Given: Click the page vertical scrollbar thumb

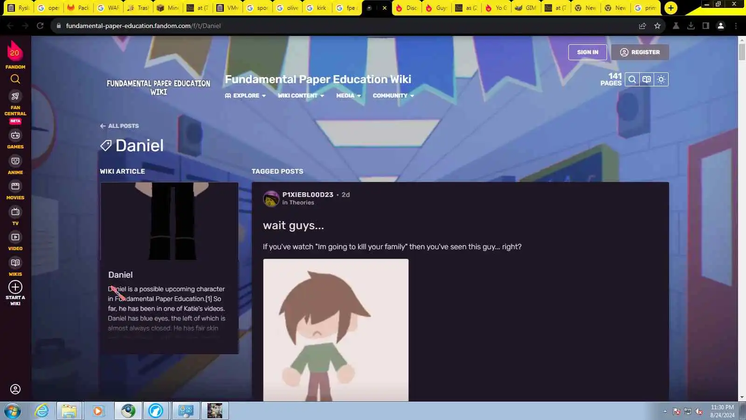Looking at the screenshot, I should tap(742, 51).
